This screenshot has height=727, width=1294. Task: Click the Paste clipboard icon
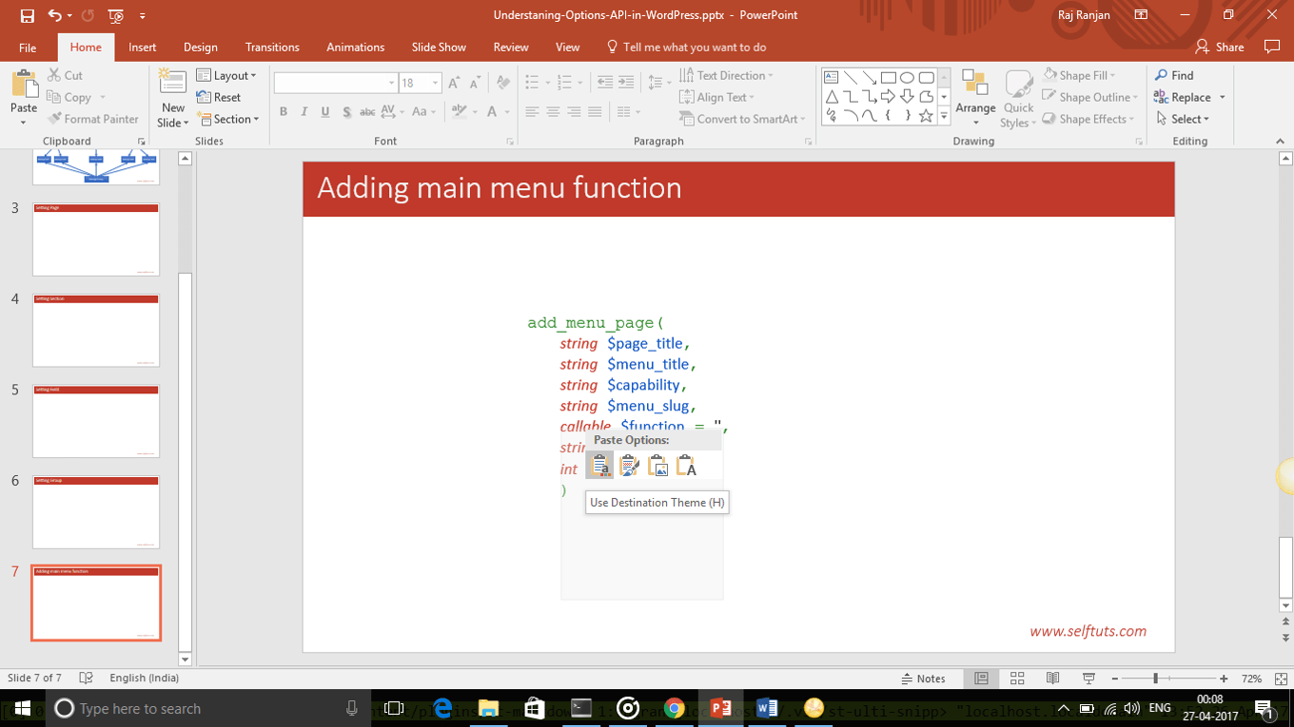click(x=24, y=84)
